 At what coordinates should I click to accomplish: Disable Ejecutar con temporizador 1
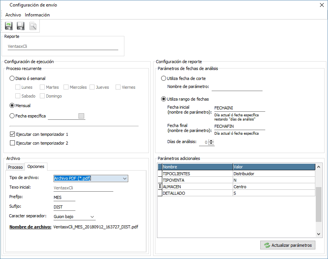pos(12,135)
